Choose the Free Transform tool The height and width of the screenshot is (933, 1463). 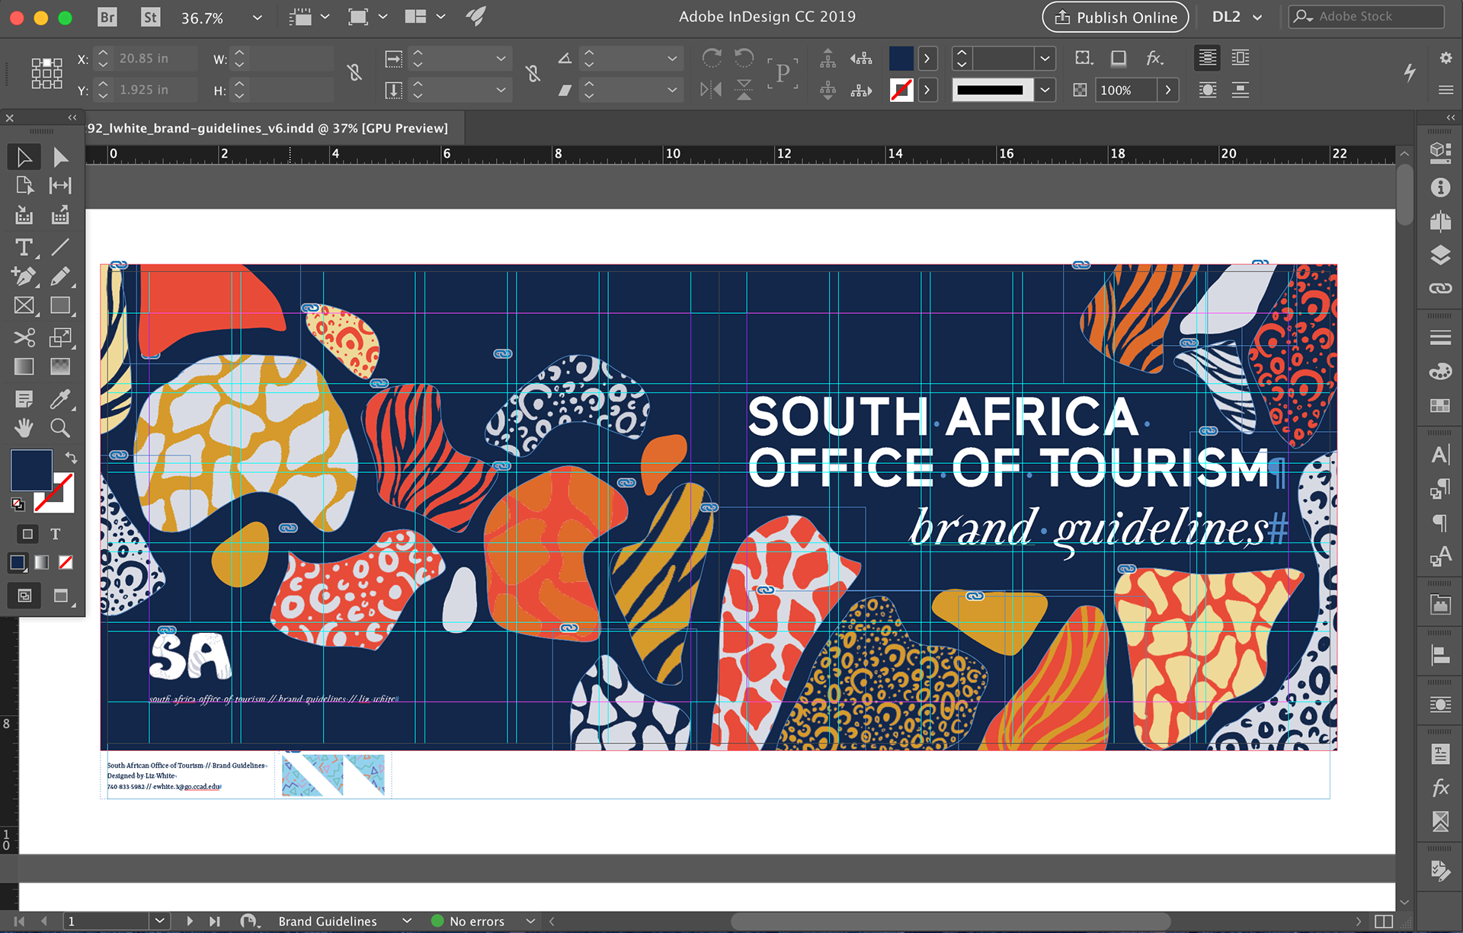point(60,337)
